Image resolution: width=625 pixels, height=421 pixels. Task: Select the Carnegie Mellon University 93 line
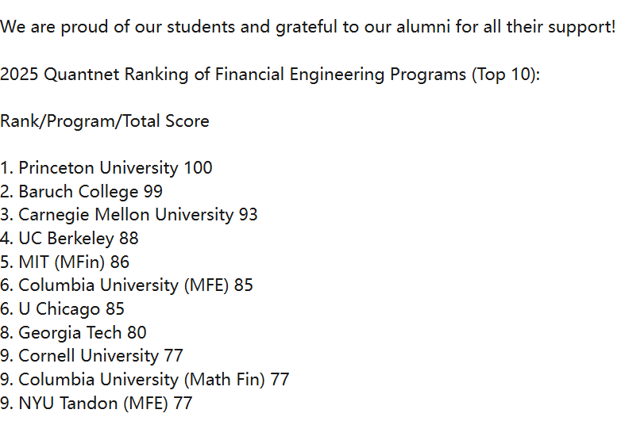pyautogui.click(x=129, y=215)
